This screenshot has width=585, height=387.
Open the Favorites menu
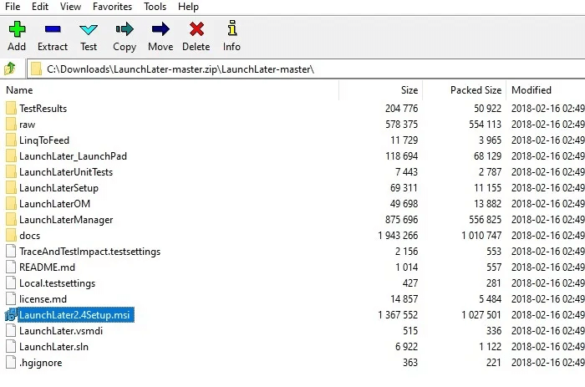pyautogui.click(x=112, y=7)
